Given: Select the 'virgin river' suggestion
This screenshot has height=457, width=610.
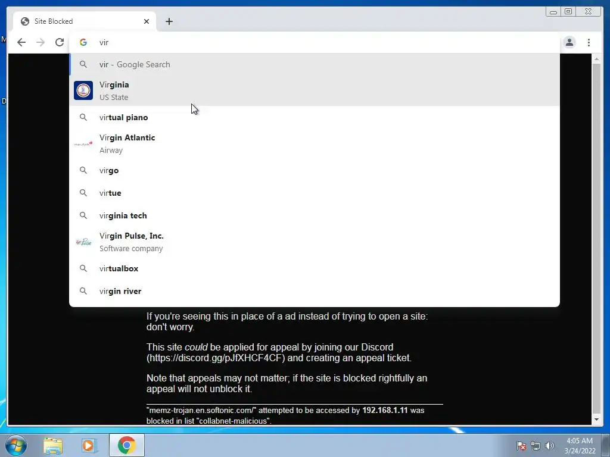Looking at the screenshot, I should [315, 291].
